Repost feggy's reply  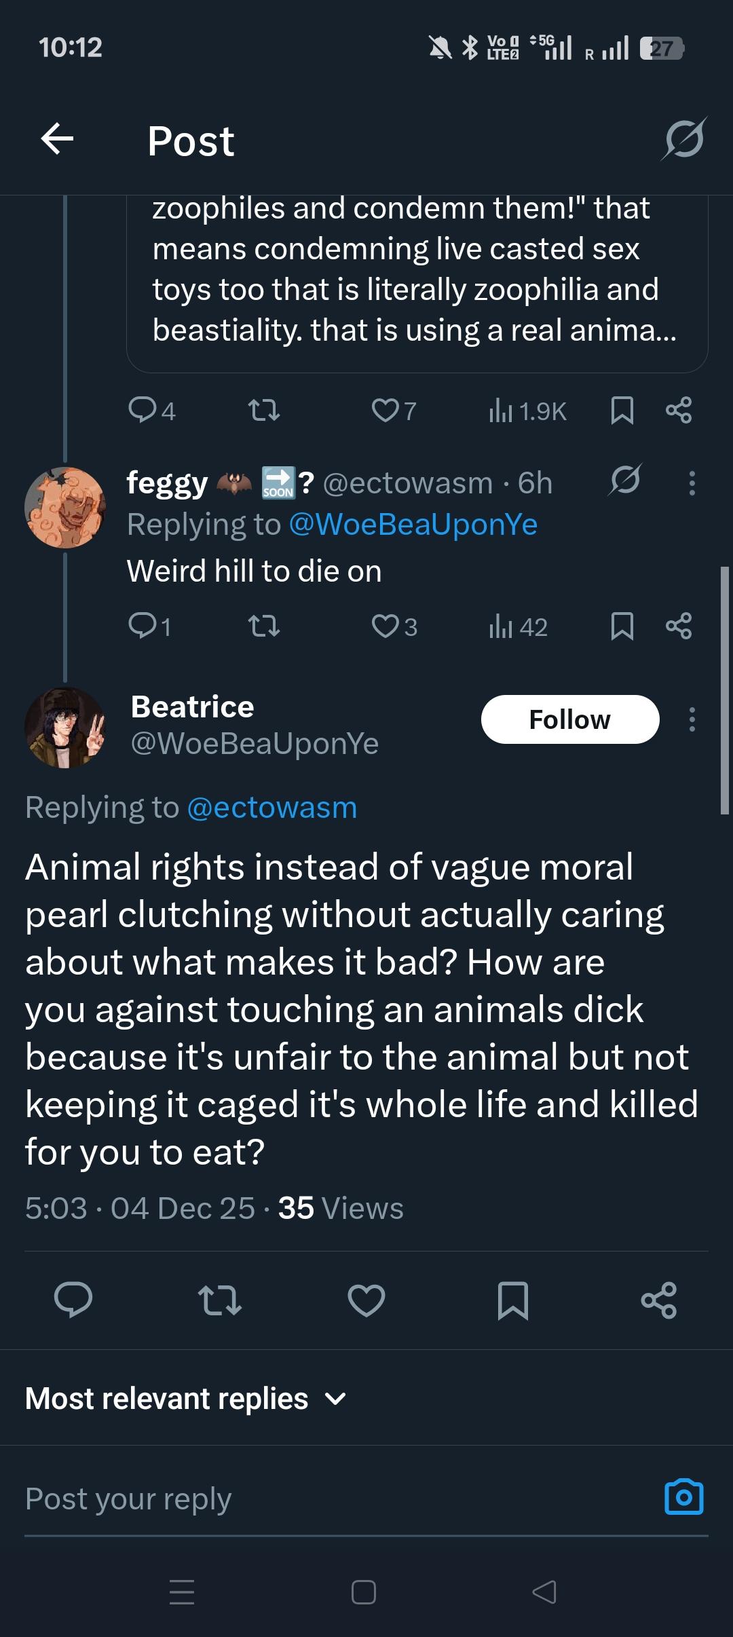click(264, 626)
